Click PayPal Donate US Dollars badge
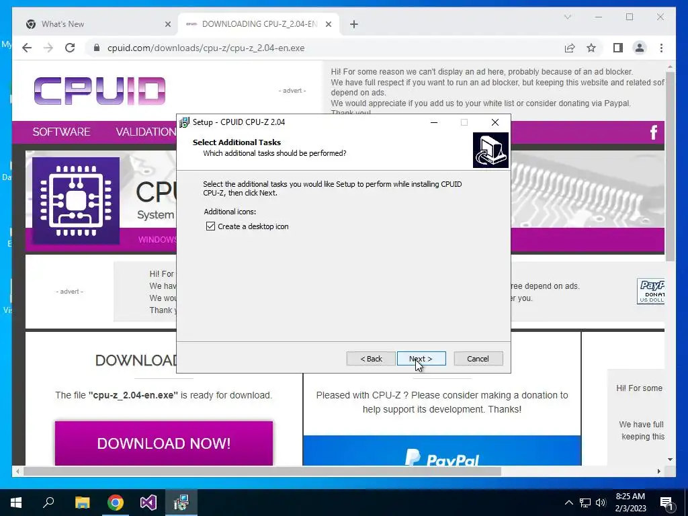 650,291
